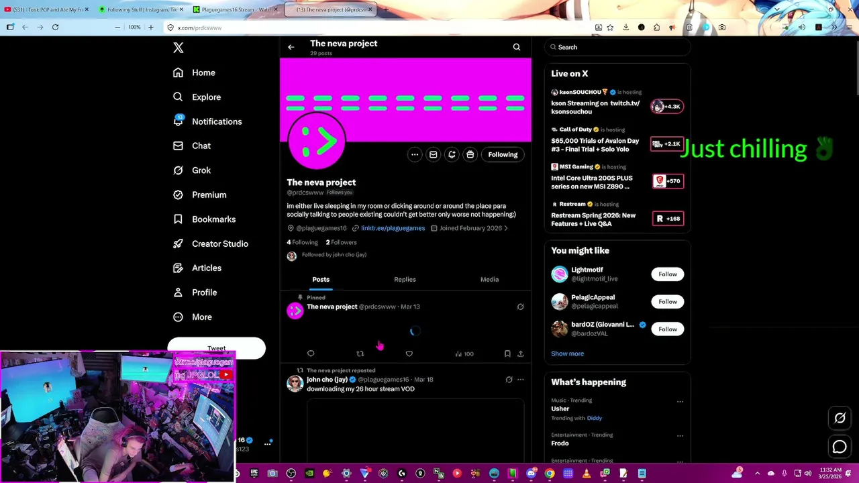The image size is (859, 483).
Task: Like the pinned post with heart icon
Action: click(x=409, y=354)
